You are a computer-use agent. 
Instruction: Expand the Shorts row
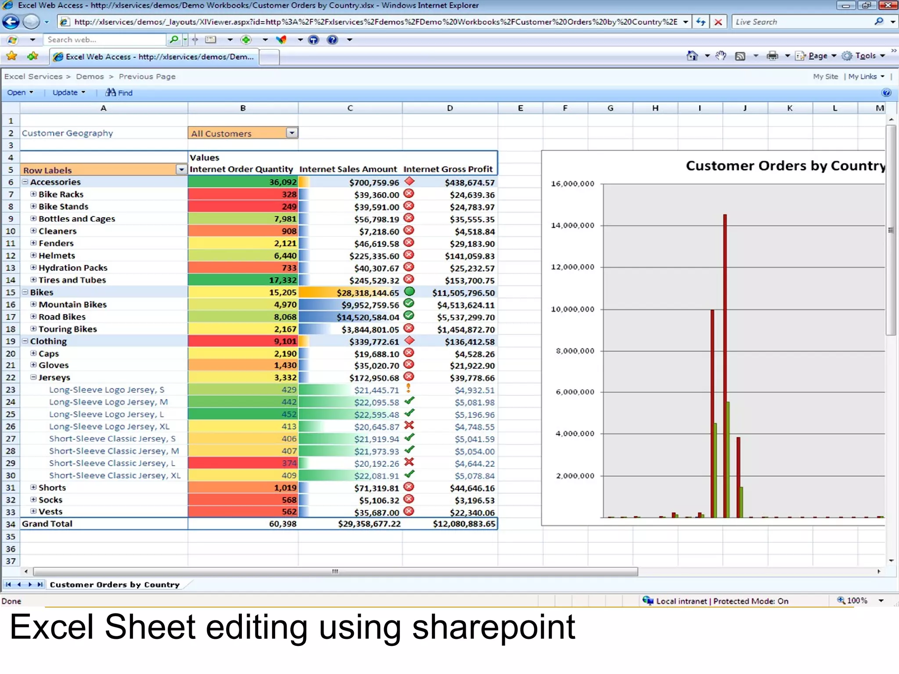(x=33, y=487)
